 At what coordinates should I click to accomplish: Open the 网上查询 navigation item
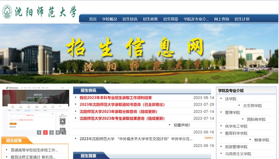(x=222, y=19)
